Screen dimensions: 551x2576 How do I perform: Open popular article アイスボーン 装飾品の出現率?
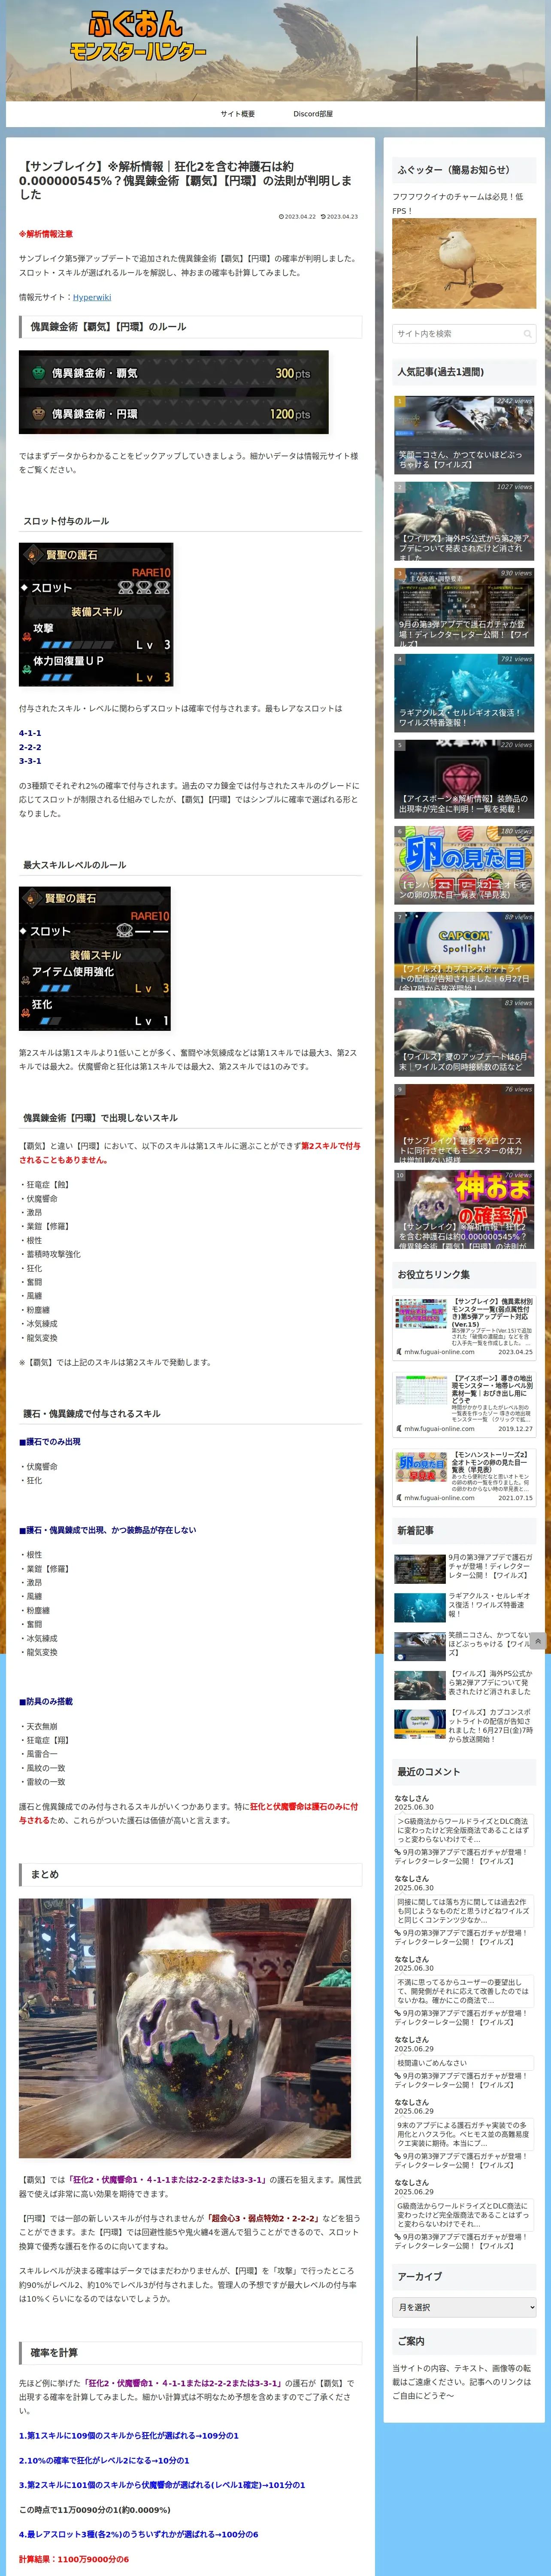pos(464,779)
